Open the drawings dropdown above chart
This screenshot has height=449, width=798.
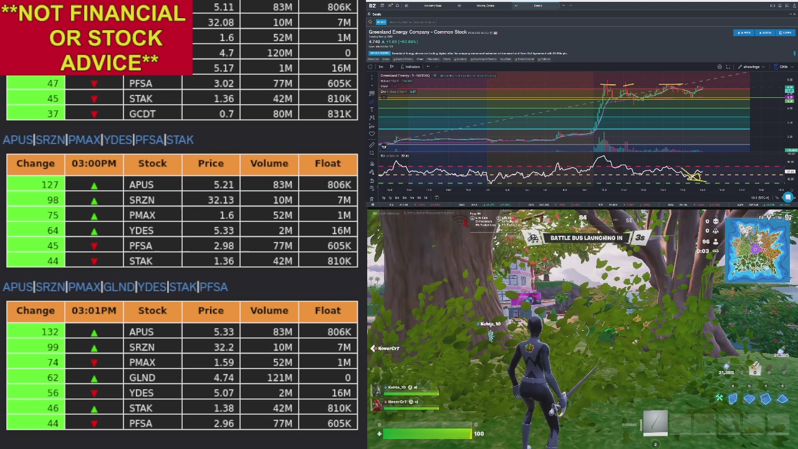751,67
